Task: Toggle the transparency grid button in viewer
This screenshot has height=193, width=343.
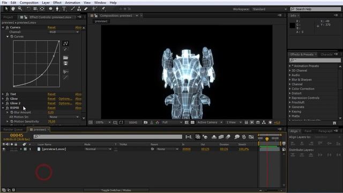Action: point(192,122)
